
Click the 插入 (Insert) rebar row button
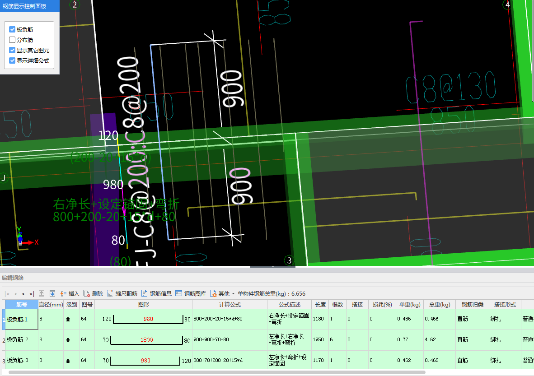coord(70,293)
